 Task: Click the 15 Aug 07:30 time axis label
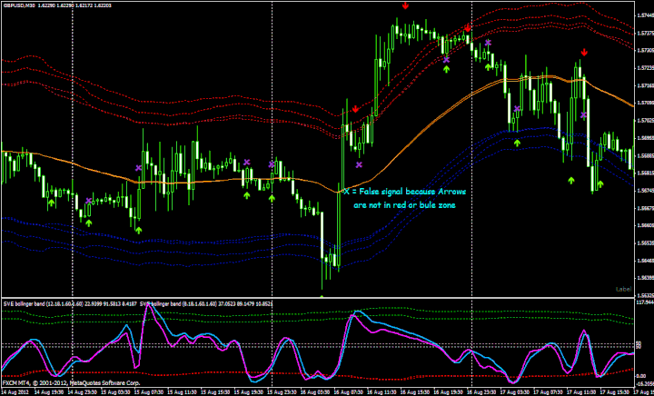[149, 392]
